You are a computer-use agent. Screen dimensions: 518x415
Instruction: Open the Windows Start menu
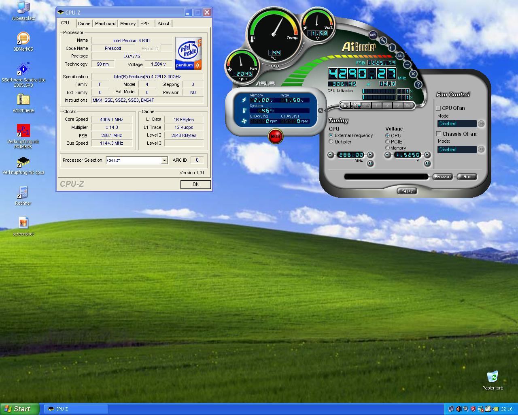tap(20, 409)
